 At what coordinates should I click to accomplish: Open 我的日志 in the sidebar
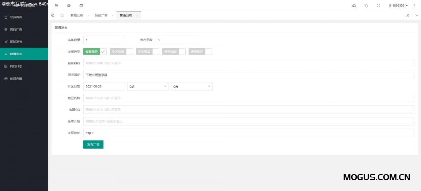click(16, 66)
